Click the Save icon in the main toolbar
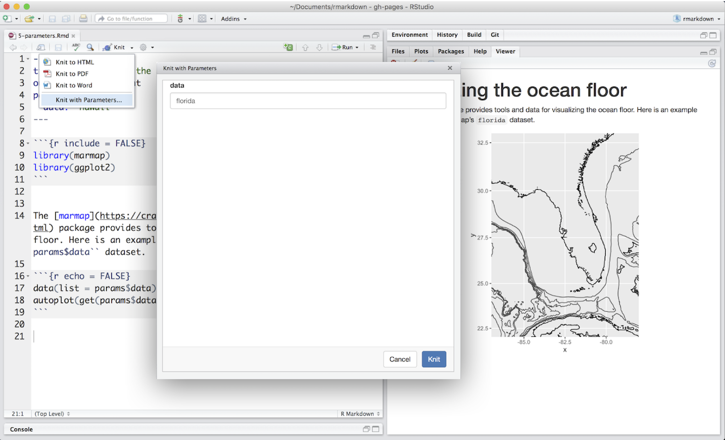 [x=52, y=19]
